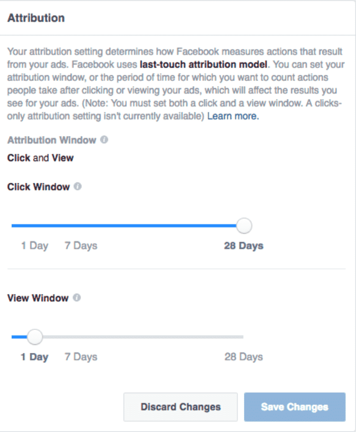Click the View Window info icon

77,297
